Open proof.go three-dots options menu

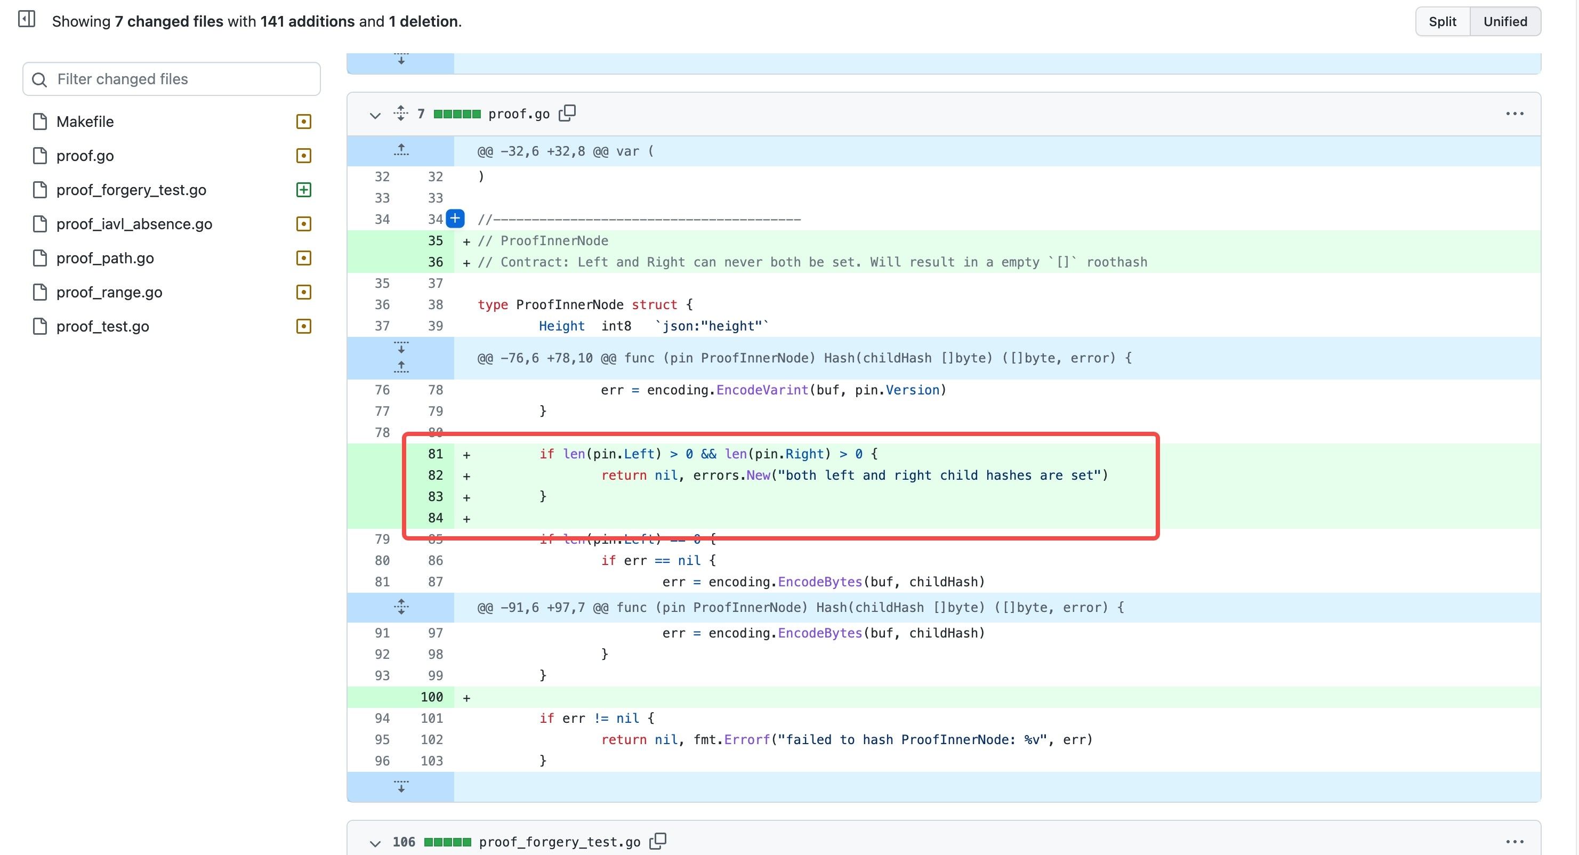click(1514, 114)
